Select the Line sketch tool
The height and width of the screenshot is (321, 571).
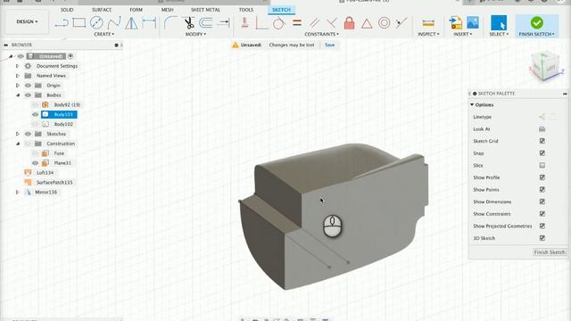click(x=62, y=23)
